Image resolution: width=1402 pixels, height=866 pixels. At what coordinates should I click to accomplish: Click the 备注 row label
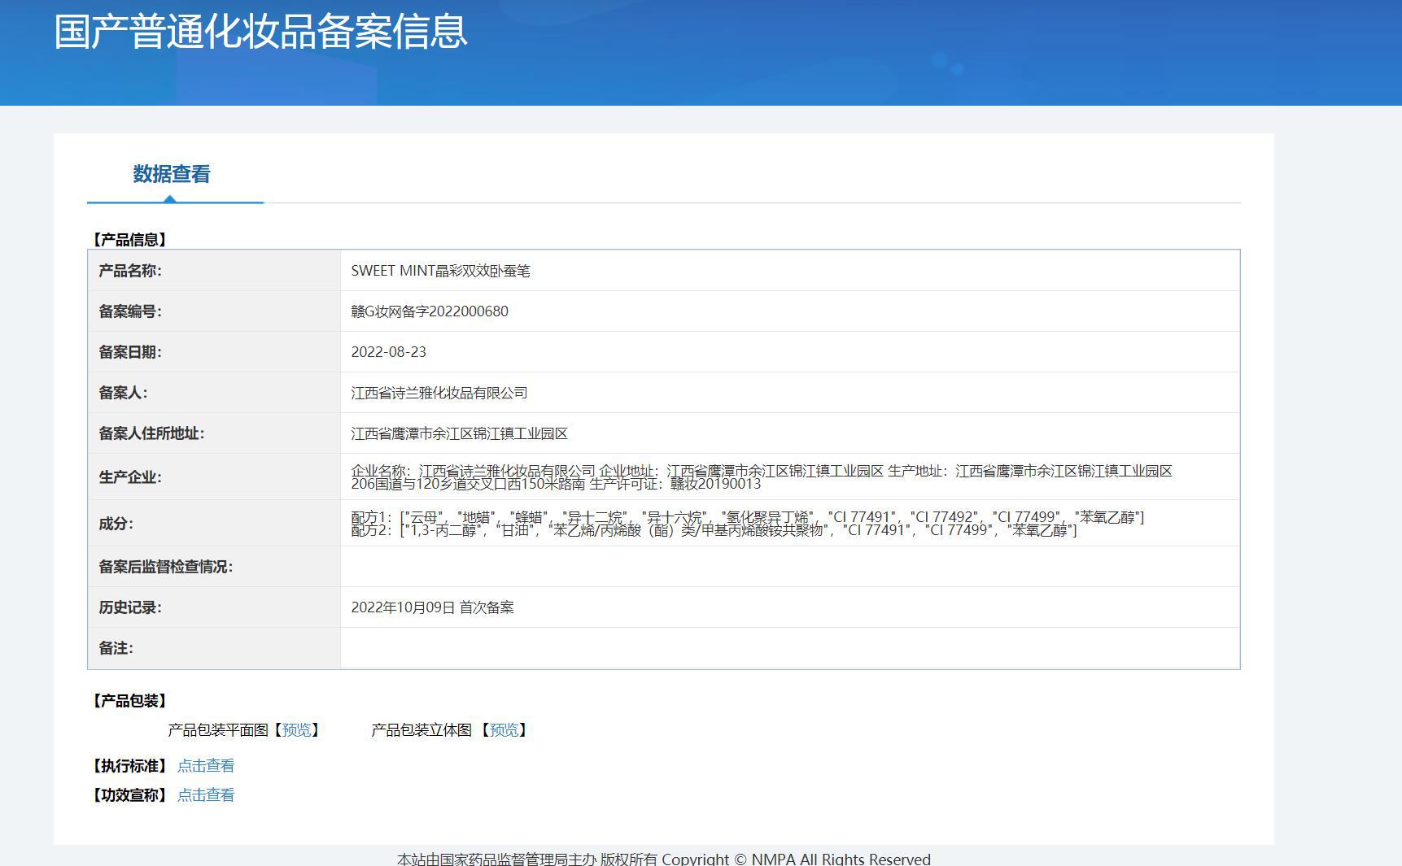click(116, 648)
